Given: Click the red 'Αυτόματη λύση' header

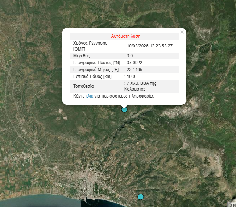Looking at the screenshot, I should 125,36.
